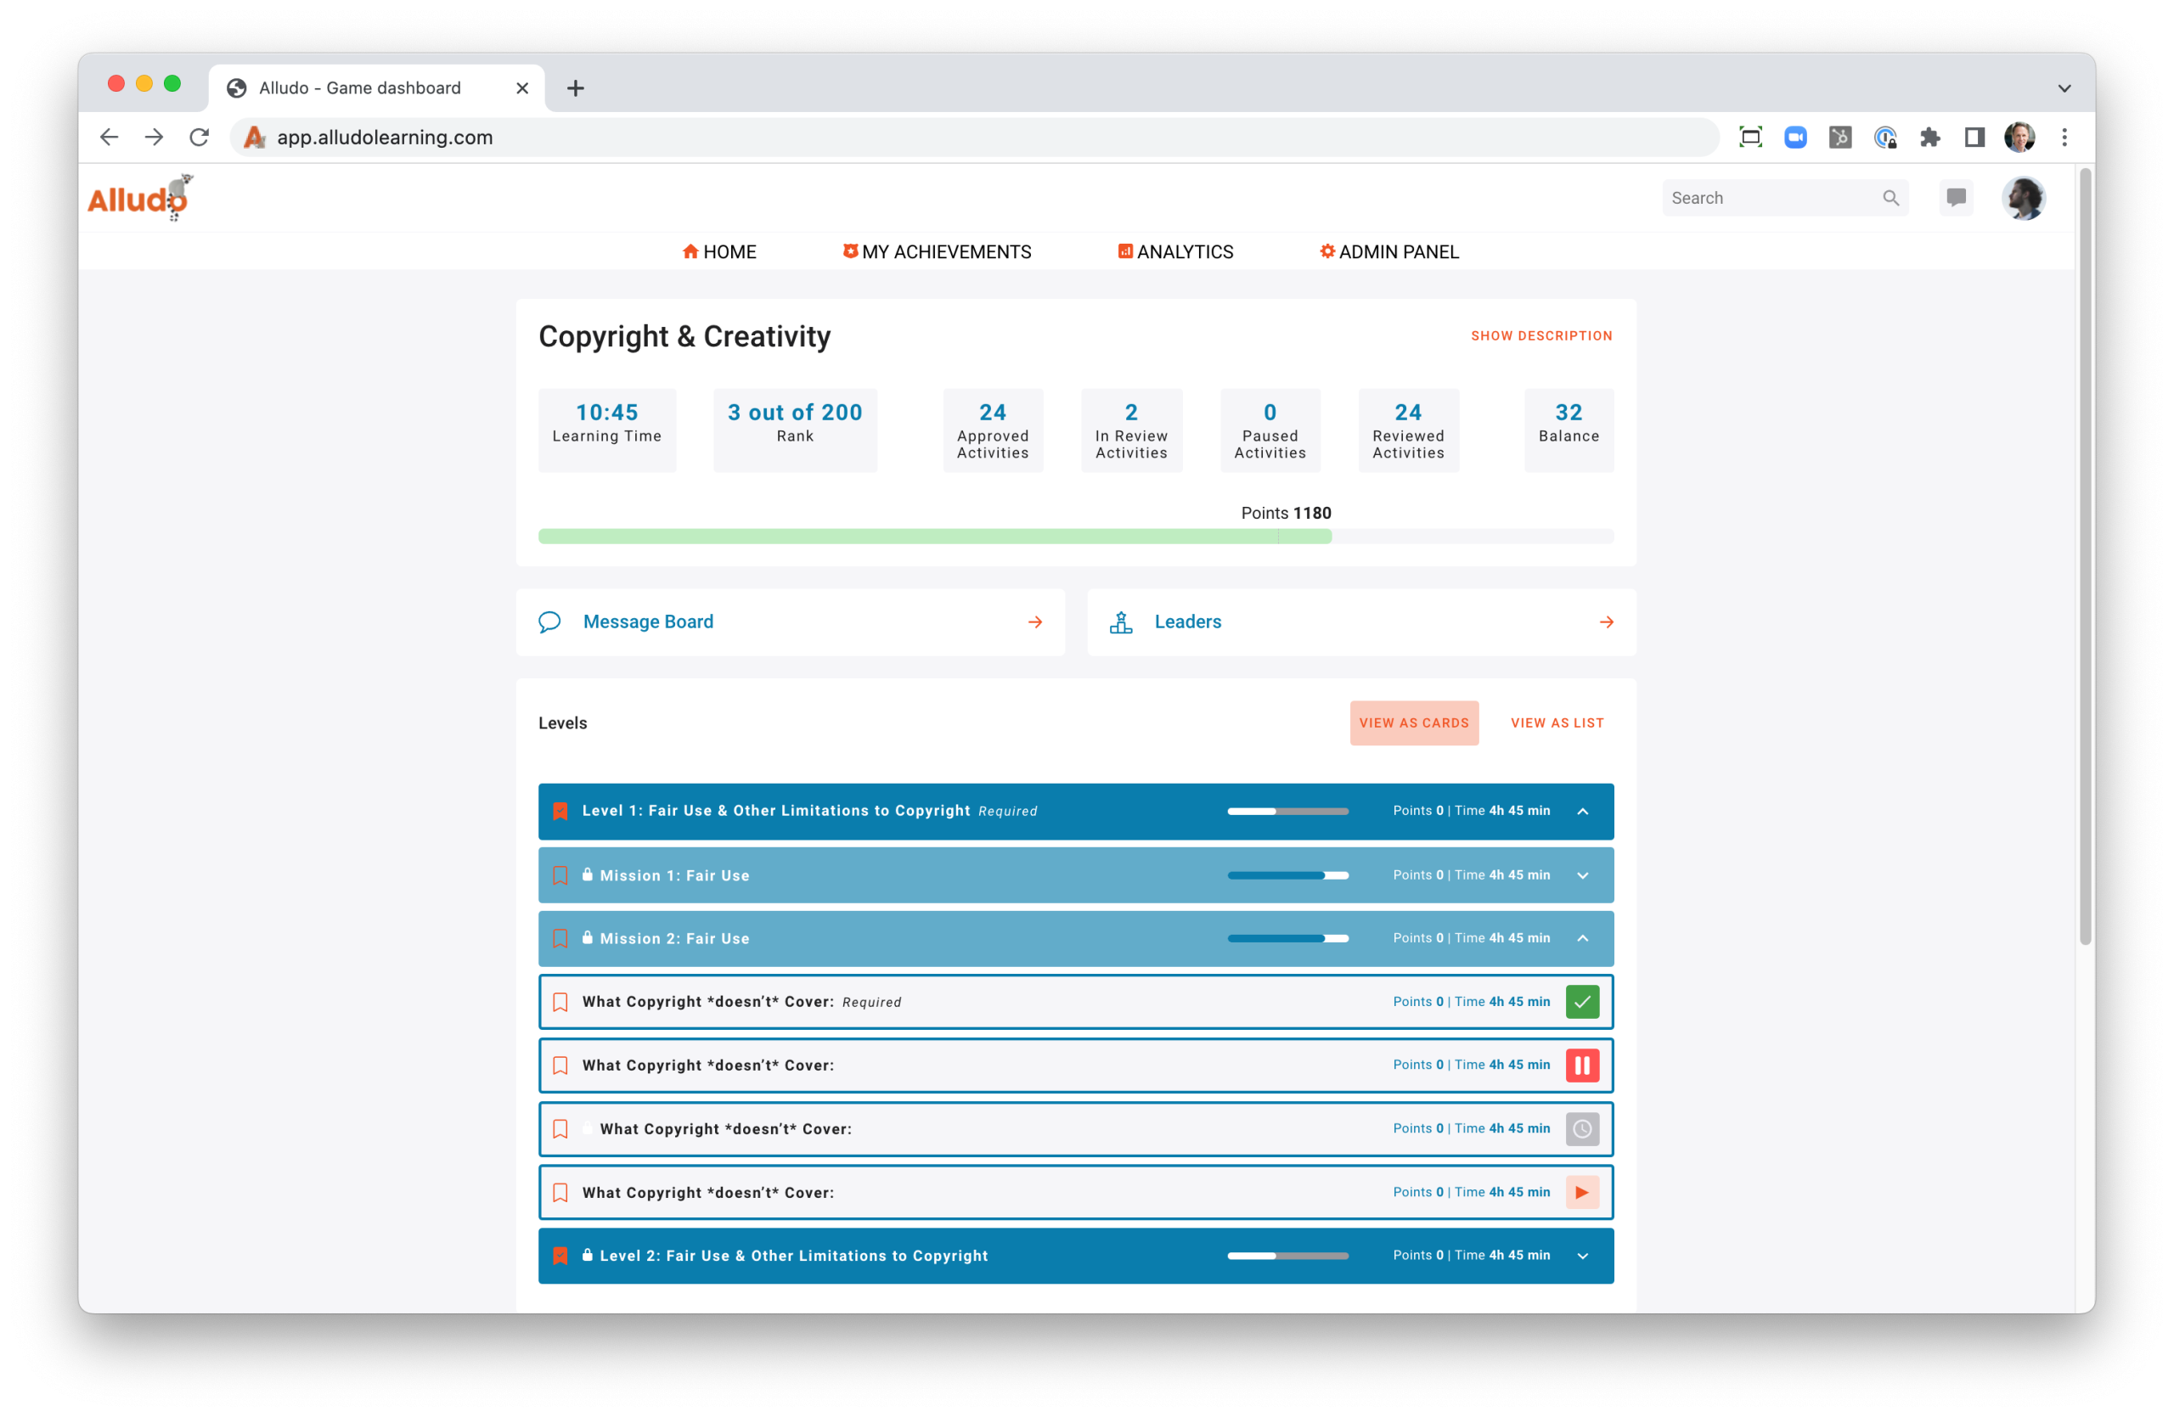Toggle bookmark on Mission 2: Fair Use

(560, 937)
